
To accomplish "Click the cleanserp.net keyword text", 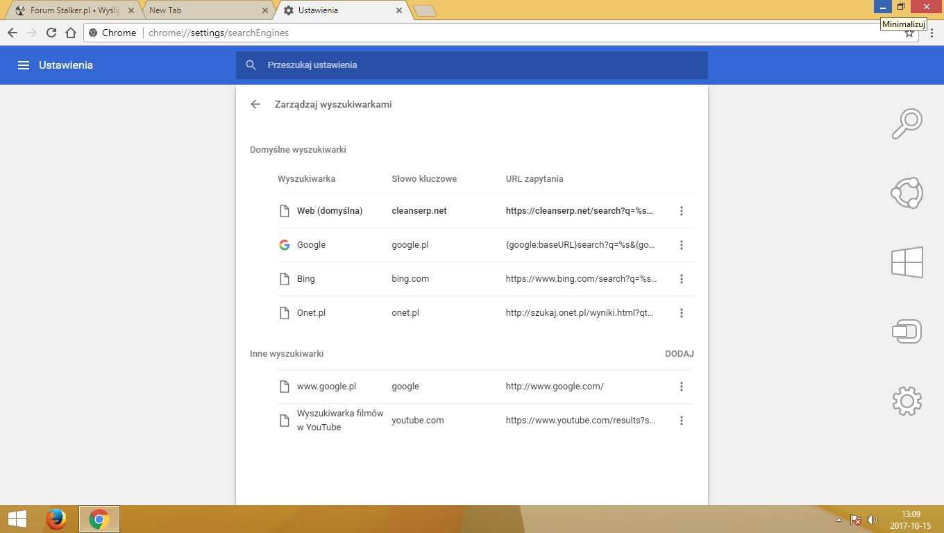I will 419,211.
